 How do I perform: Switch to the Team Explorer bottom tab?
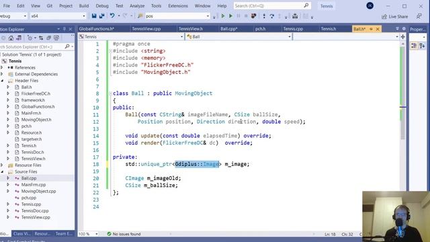pos(64,234)
